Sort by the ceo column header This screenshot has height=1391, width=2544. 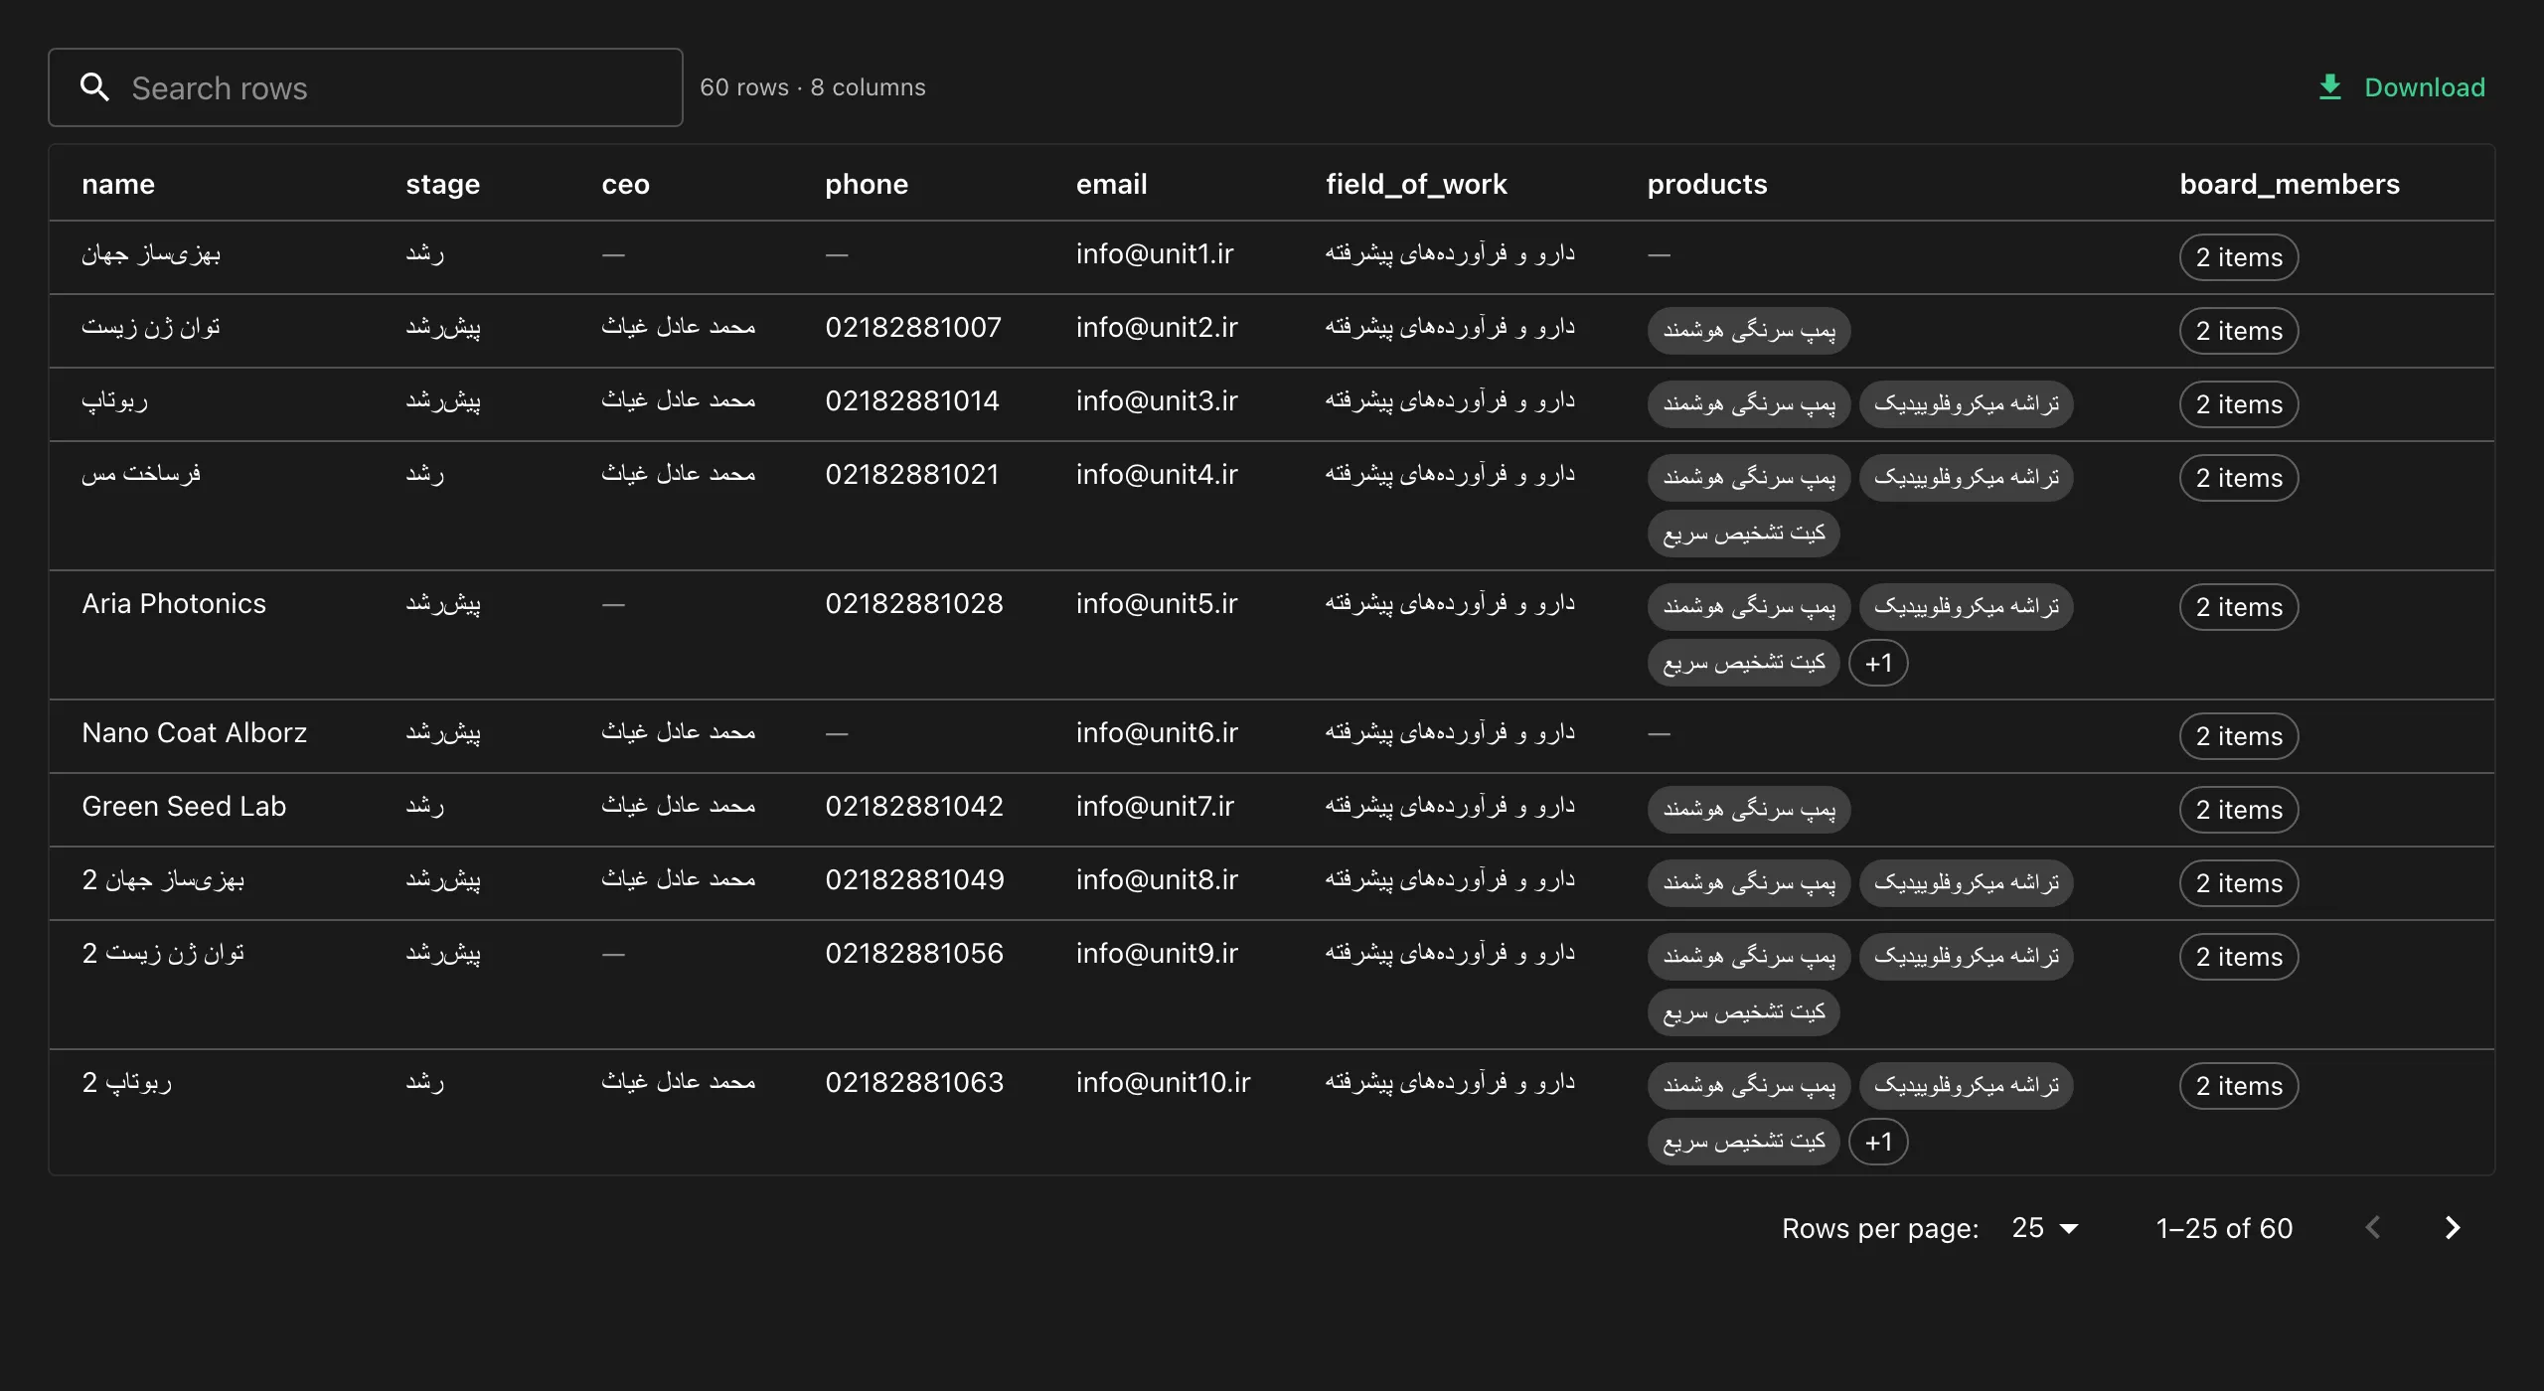pos(625,184)
